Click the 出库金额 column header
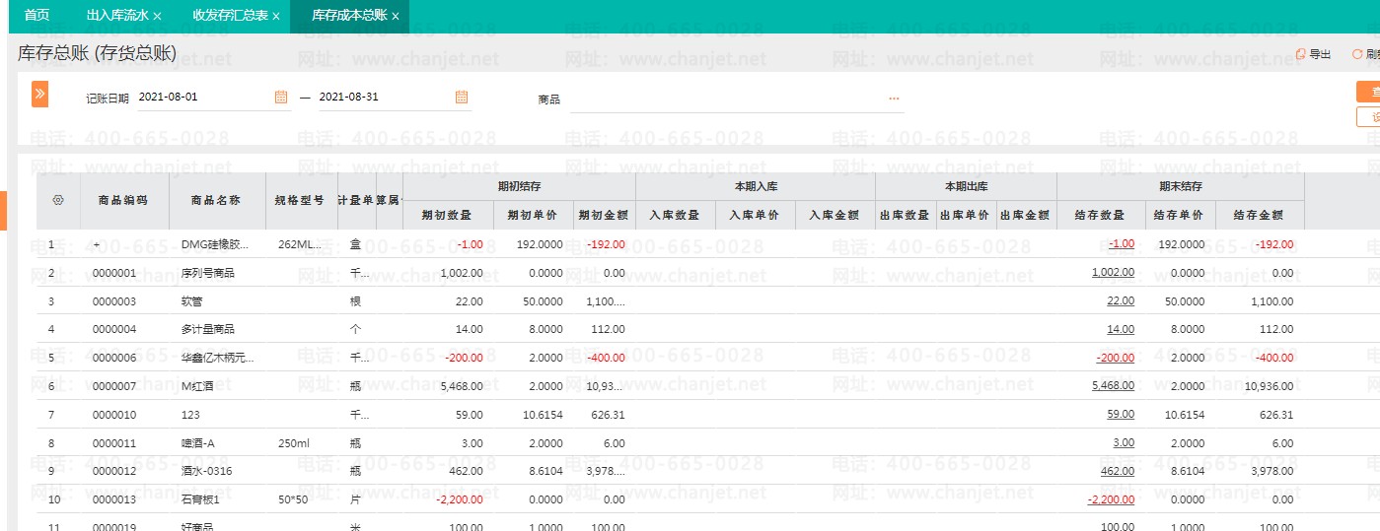The height and width of the screenshot is (531, 1380). pyautogui.click(x=1026, y=214)
